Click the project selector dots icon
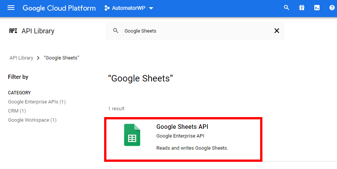 pos(107,8)
